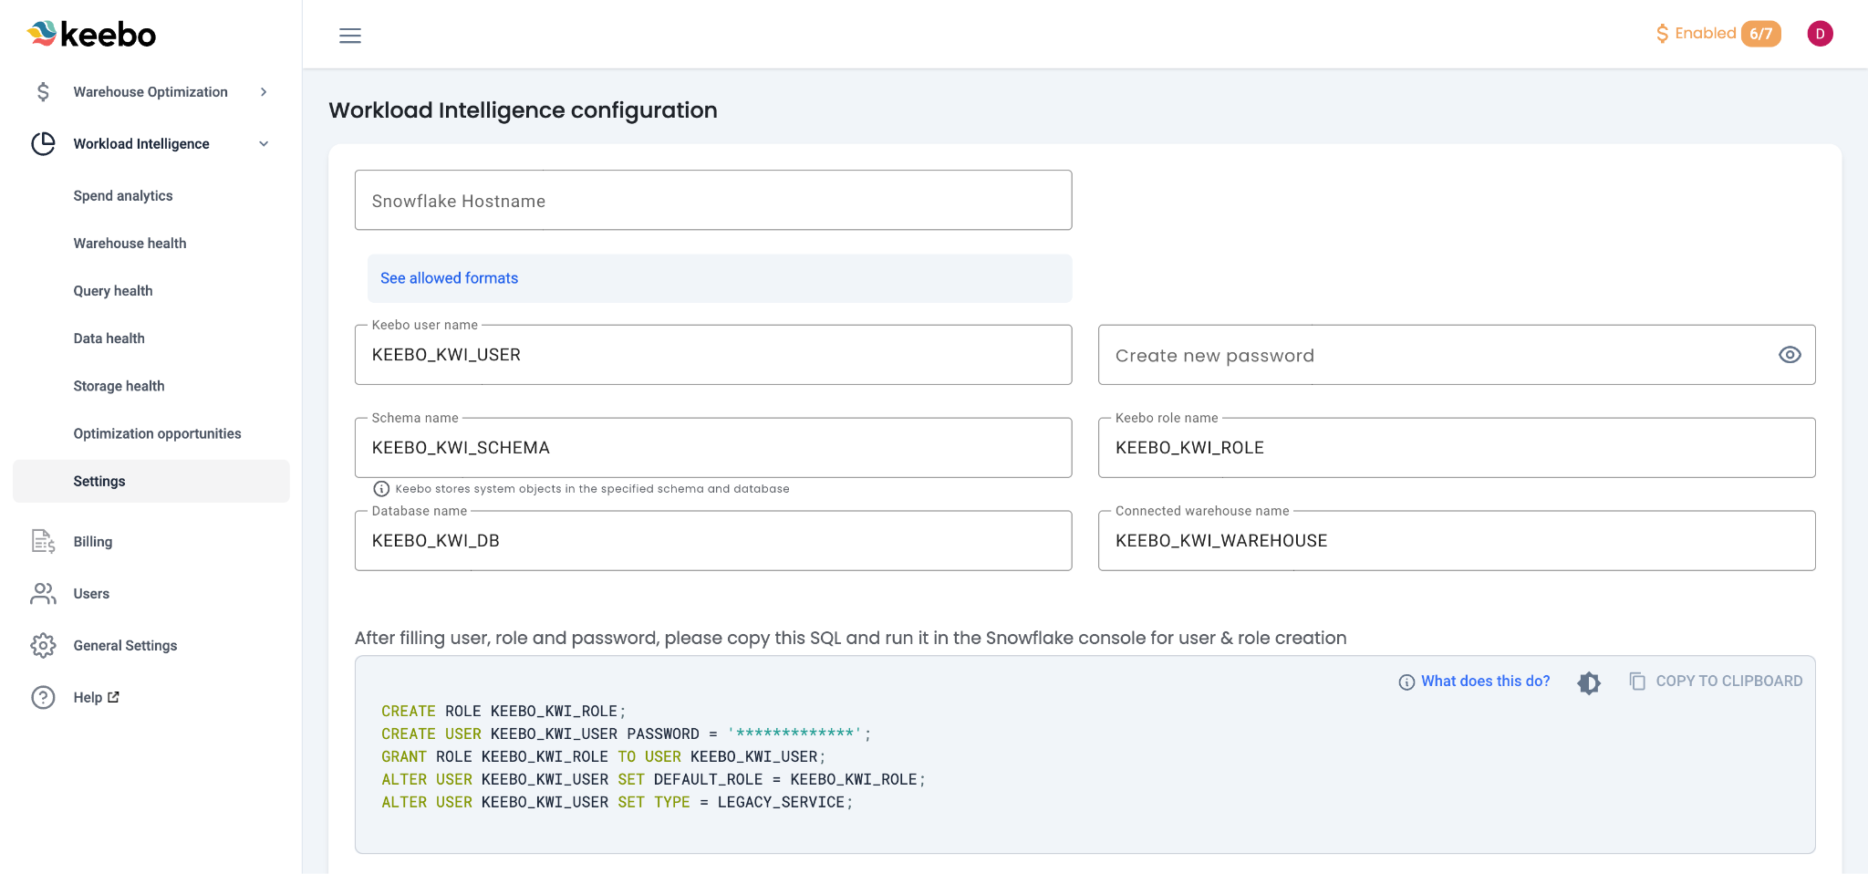Toggle password visibility eye icon
1868x874 pixels.
click(1790, 355)
